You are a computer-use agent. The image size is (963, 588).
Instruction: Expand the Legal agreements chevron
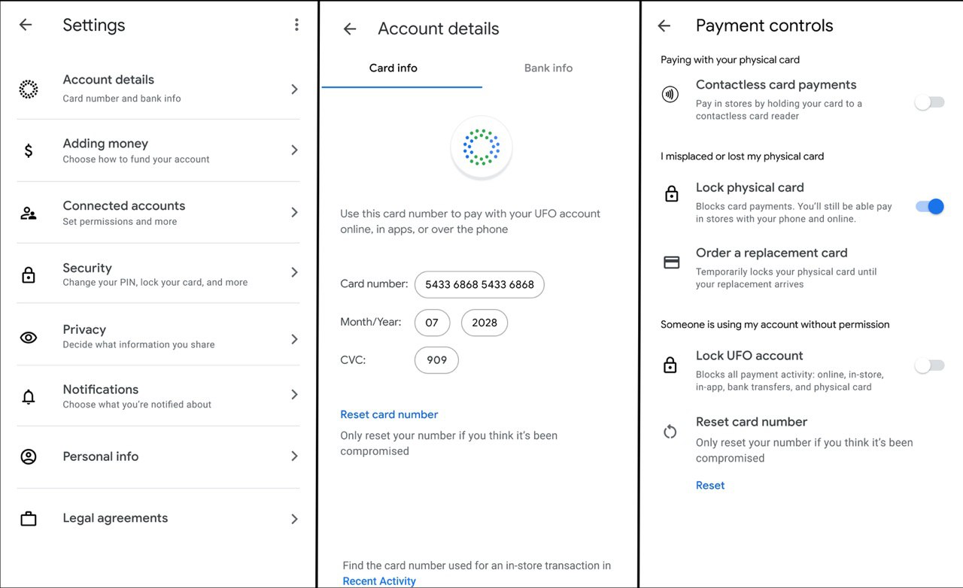(294, 519)
